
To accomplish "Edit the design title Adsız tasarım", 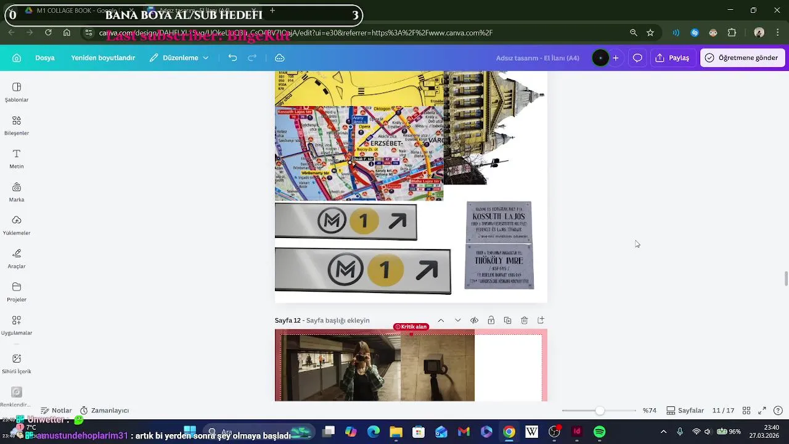I will (538, 58).
